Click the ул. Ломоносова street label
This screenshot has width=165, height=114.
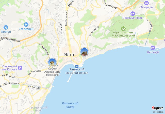tap(9, 84)
